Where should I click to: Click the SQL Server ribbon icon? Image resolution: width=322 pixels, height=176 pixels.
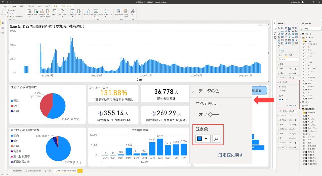48,11
